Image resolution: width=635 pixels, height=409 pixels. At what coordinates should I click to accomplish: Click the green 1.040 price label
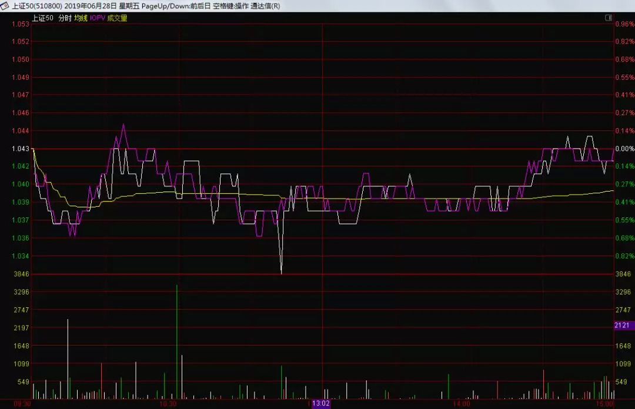(x=21, y=185)
